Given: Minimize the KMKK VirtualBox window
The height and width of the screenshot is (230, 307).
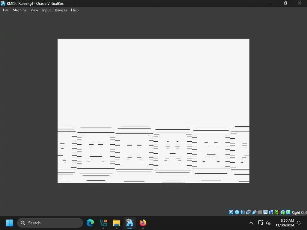Looking at the screenshot, I should pyautogui.click(x=272, y=3).
